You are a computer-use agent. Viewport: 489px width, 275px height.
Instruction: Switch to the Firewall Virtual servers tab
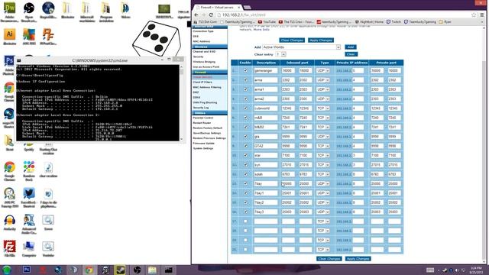pos(217,7)
